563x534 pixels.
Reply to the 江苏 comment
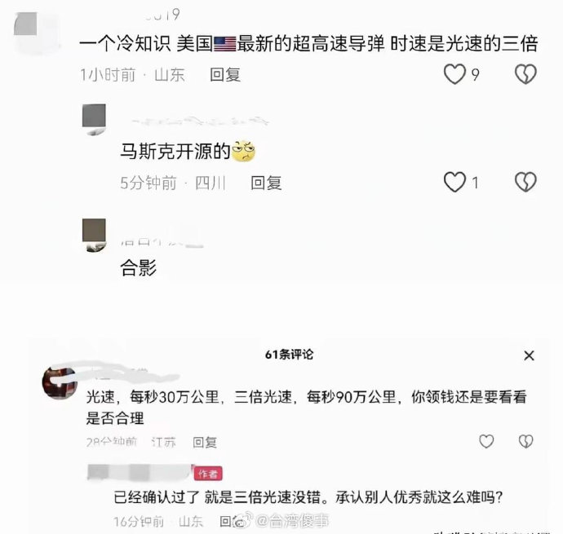[x=205, y=442]
